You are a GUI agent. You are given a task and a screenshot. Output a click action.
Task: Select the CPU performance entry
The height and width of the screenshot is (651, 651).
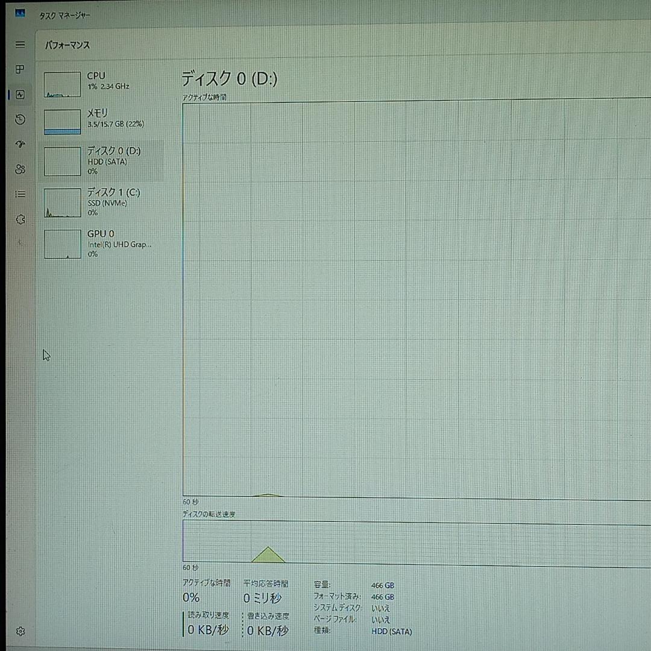click(101, 84)
